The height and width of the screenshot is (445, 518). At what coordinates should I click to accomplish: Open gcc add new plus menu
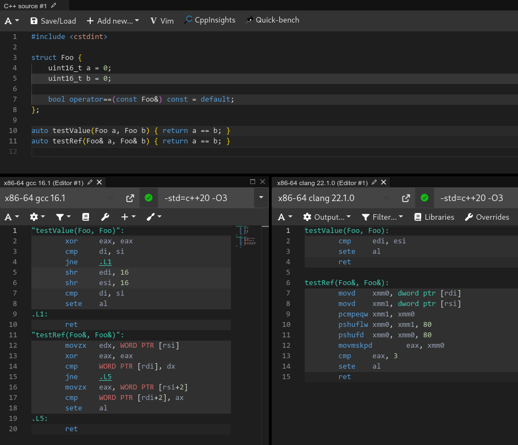click(x=128, y=217)
